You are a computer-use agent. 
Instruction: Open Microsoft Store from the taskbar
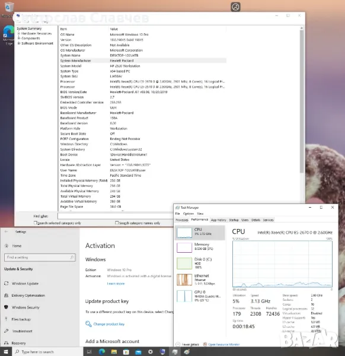[126, 352]
